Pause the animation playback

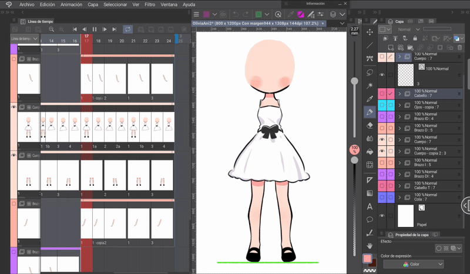pos(94,29)
